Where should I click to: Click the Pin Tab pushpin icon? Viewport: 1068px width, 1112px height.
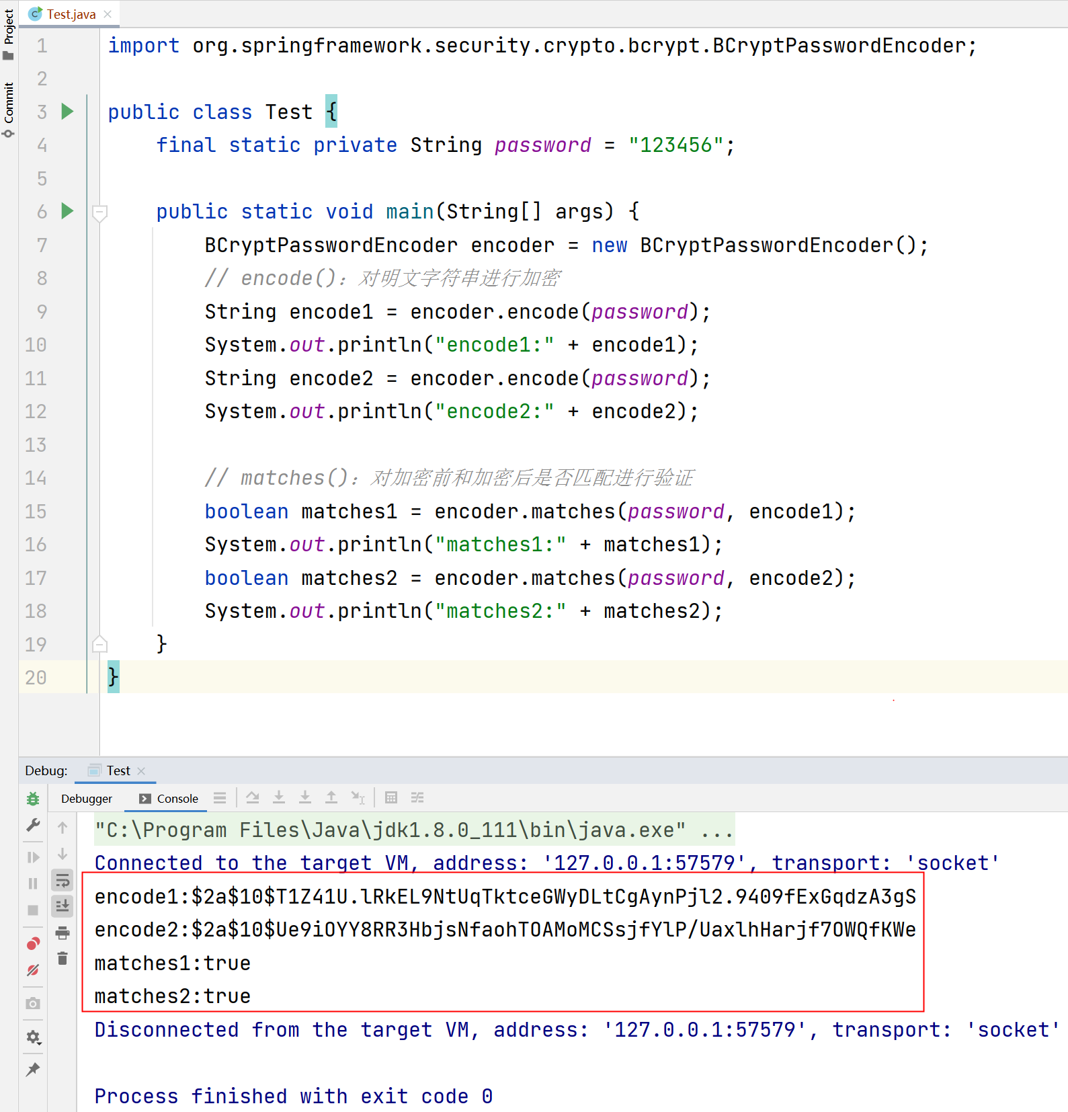pyautogui.click(x=33, y=1070)
